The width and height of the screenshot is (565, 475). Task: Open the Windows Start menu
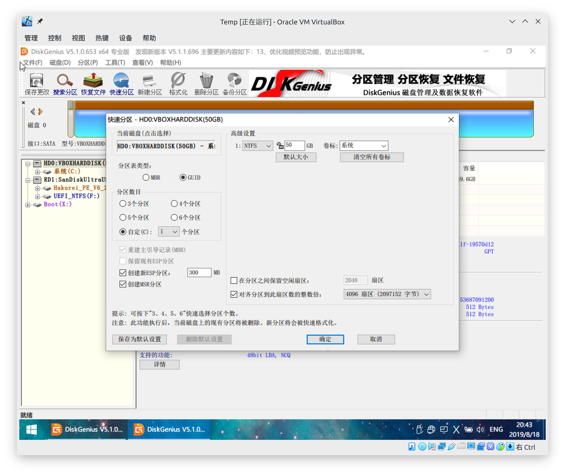pyautogui.click(x=32, y=430)
